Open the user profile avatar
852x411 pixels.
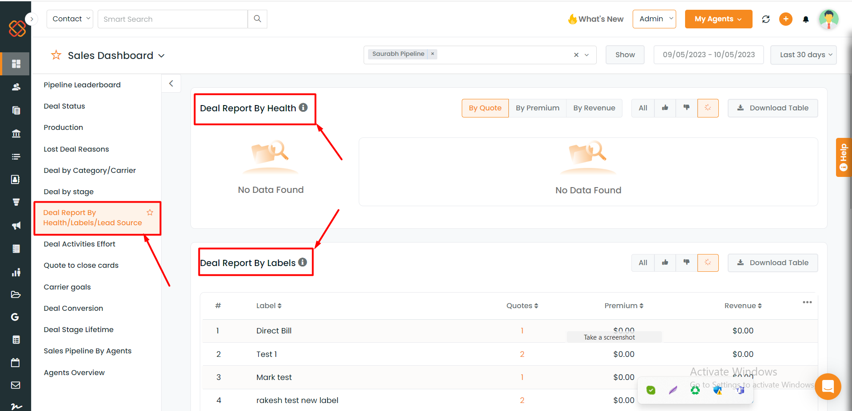tap(828, 19)
